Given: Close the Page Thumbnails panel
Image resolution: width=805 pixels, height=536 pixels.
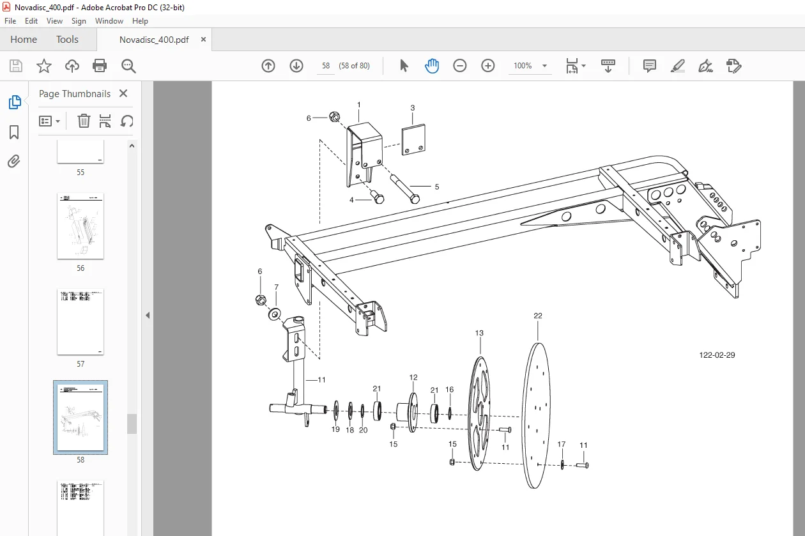Looking at the screenshot, I should (123, 93).
